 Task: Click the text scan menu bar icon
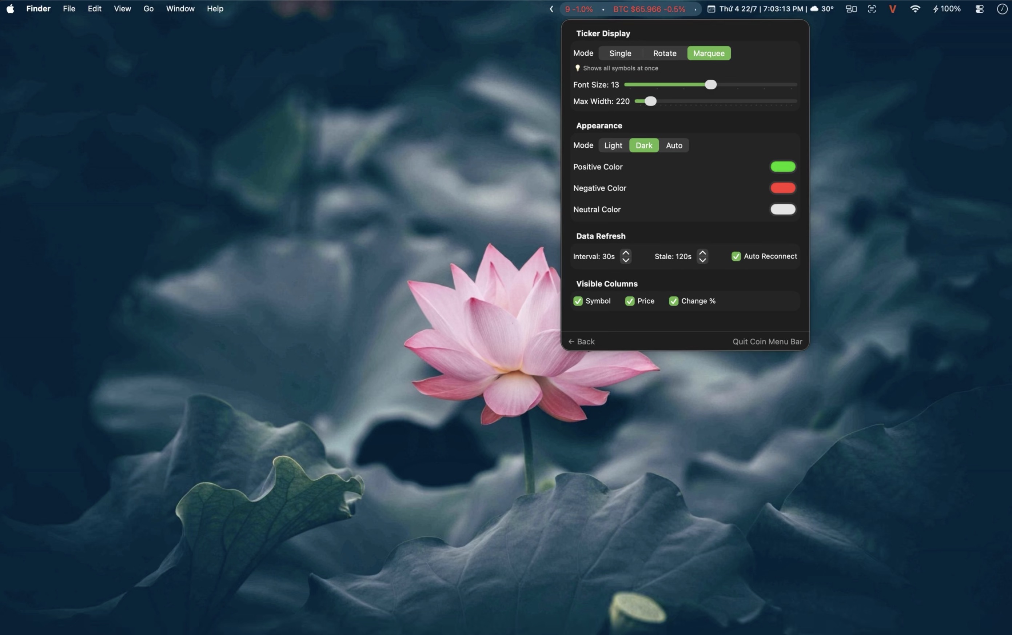[872, 9]
